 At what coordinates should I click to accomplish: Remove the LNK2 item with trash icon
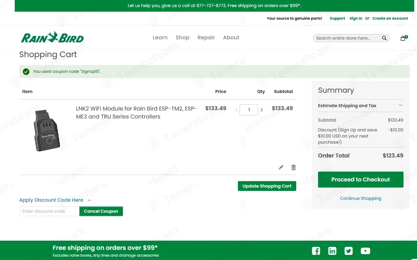pyautogui.click(x=293, y=167)
